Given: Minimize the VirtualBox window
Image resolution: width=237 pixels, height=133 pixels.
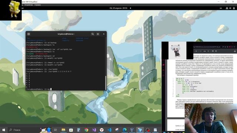Looking at the screenshot, I should (x=218, y=2).
